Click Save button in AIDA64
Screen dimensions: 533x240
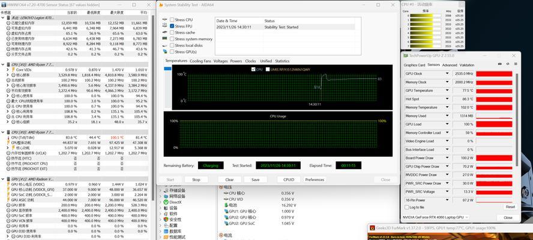pos(255,179)
